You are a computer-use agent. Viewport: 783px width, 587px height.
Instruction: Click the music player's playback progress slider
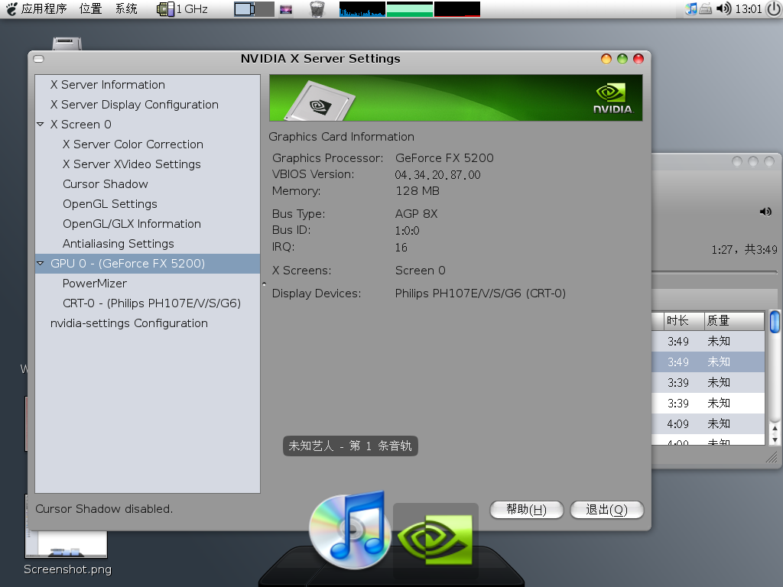coord(715,272)
